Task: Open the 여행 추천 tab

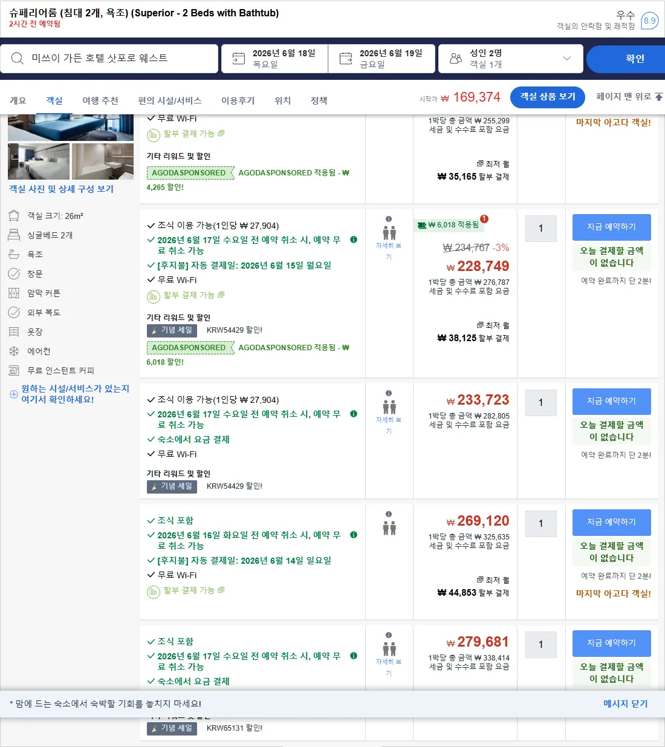Action: [100, 100]
